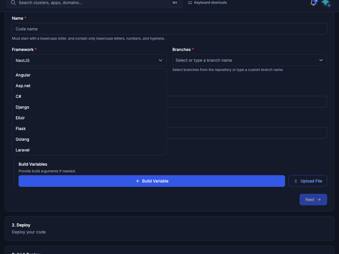Click the Name field rule hint text

88,39
